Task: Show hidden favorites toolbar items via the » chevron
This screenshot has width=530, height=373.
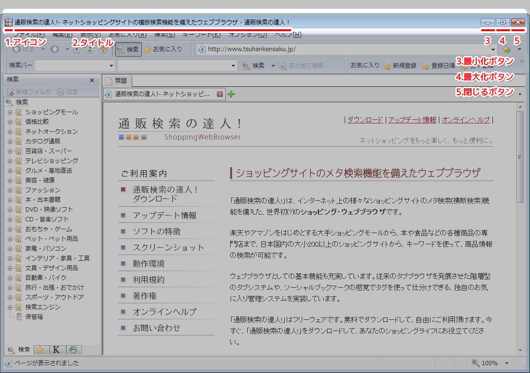Action: [522, 61]
